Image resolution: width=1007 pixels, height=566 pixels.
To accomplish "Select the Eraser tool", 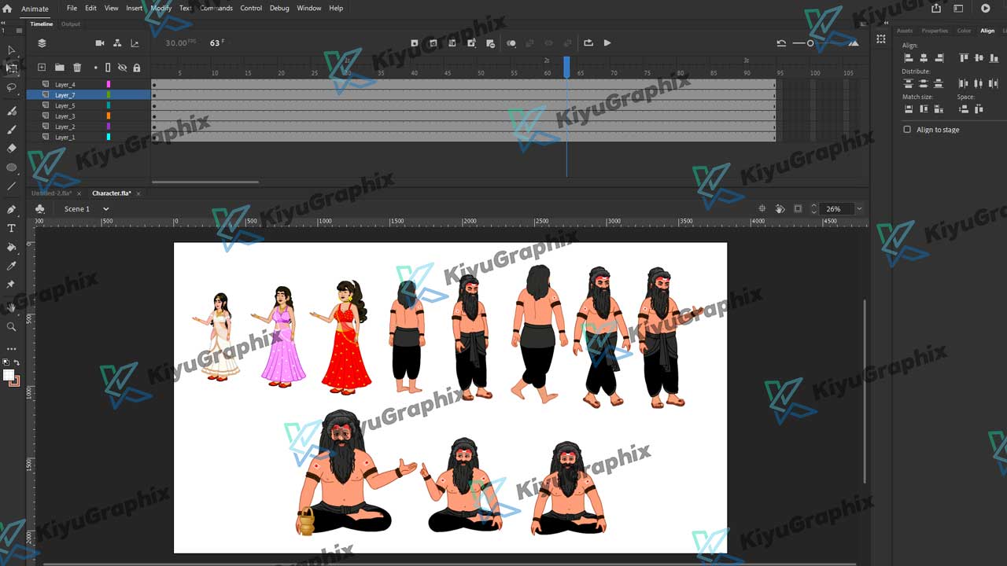I will point(11,148).
